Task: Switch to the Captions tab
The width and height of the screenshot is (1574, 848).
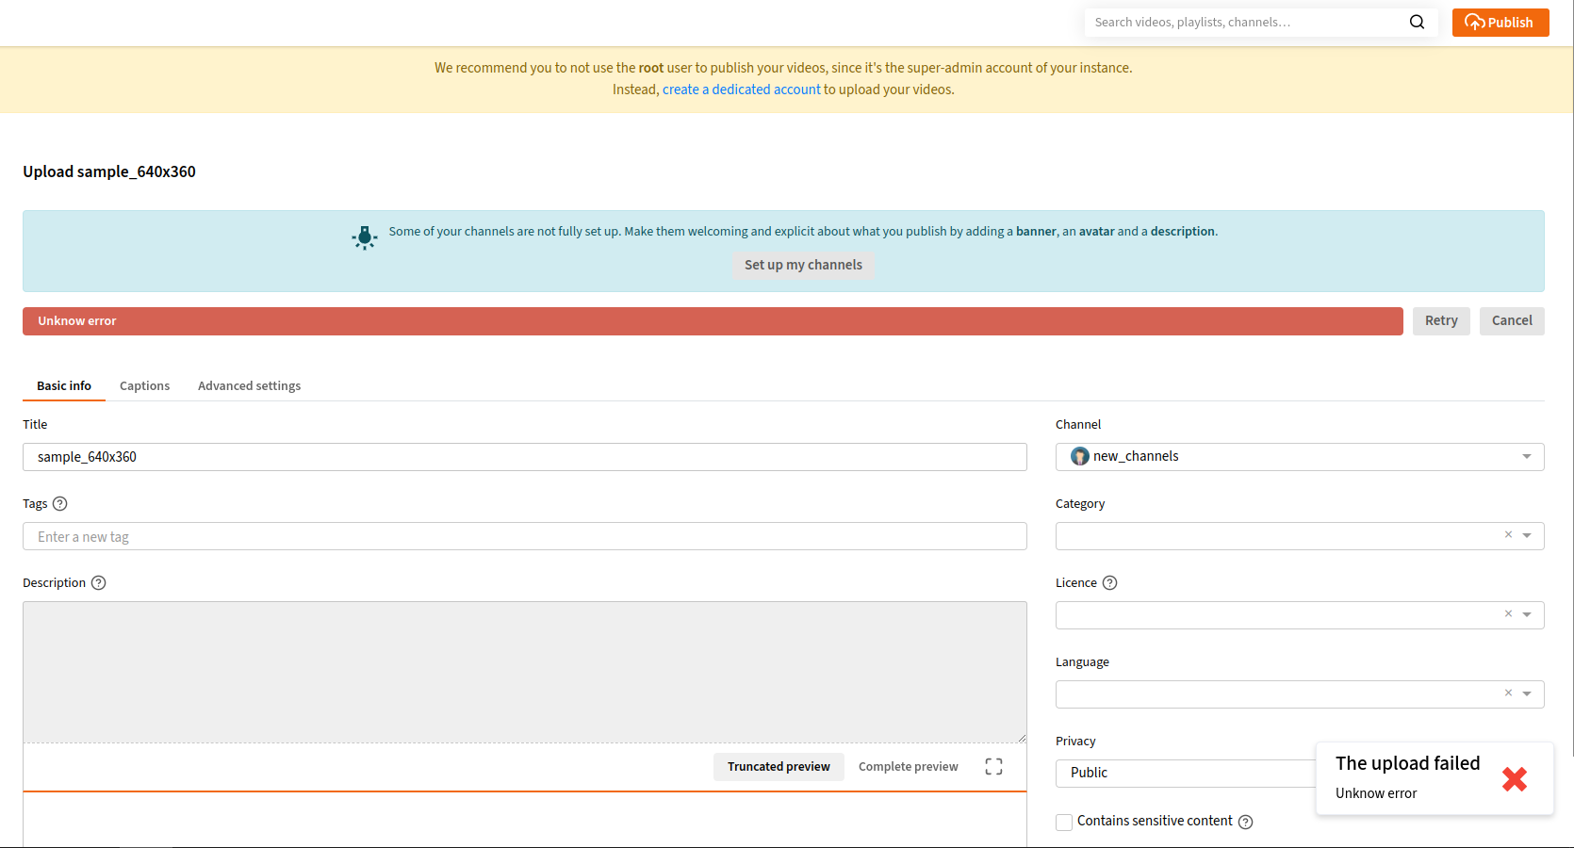Action: [144, 385]
